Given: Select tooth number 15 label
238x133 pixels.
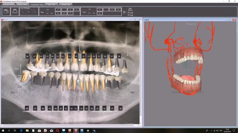Looking at the screenshot, I should click(x=48, y=57).
